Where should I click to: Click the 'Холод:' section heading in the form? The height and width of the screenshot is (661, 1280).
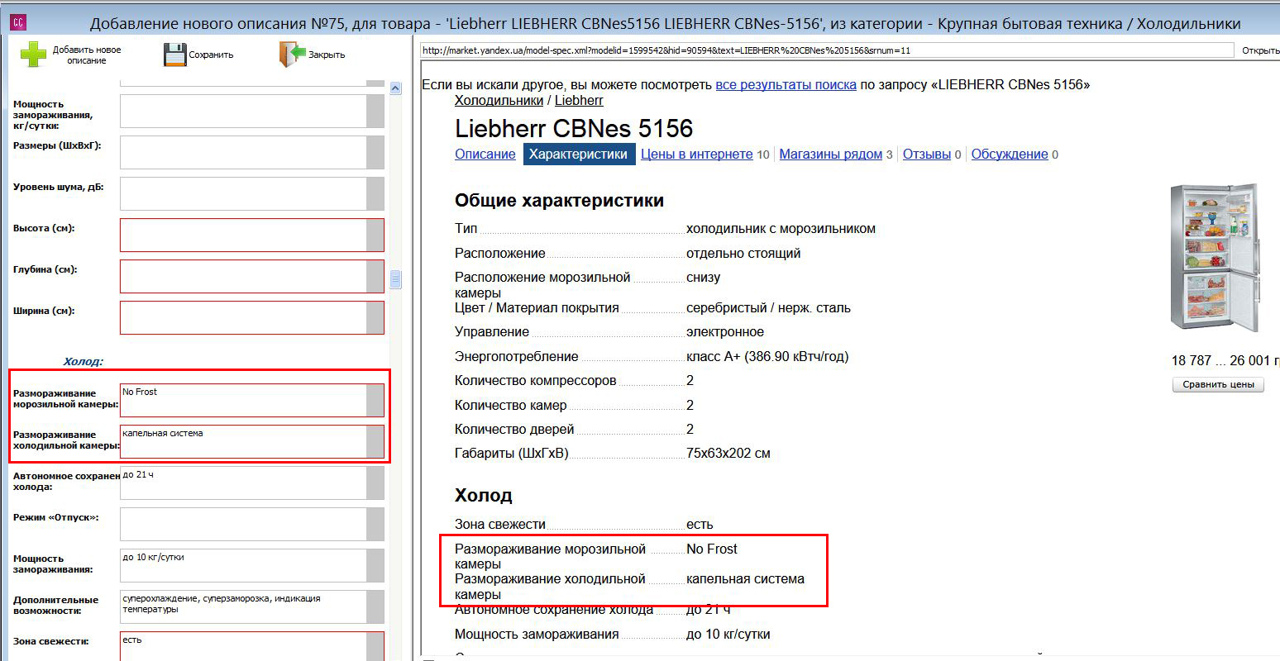[83, 361]
